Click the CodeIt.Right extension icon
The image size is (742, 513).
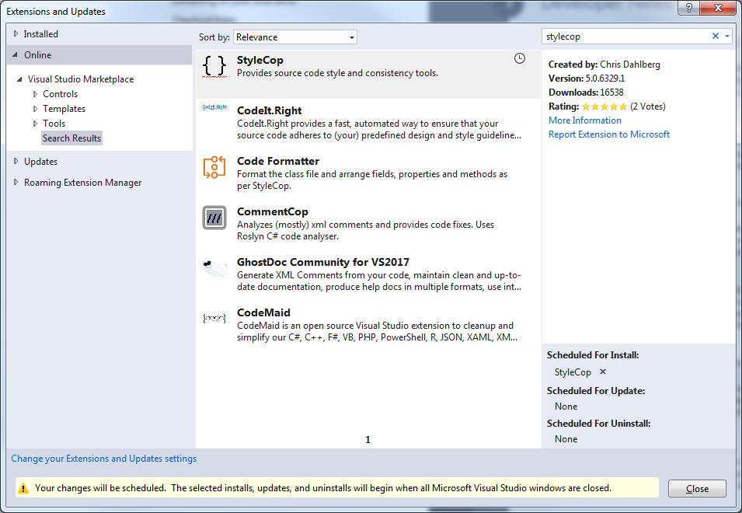214,108
